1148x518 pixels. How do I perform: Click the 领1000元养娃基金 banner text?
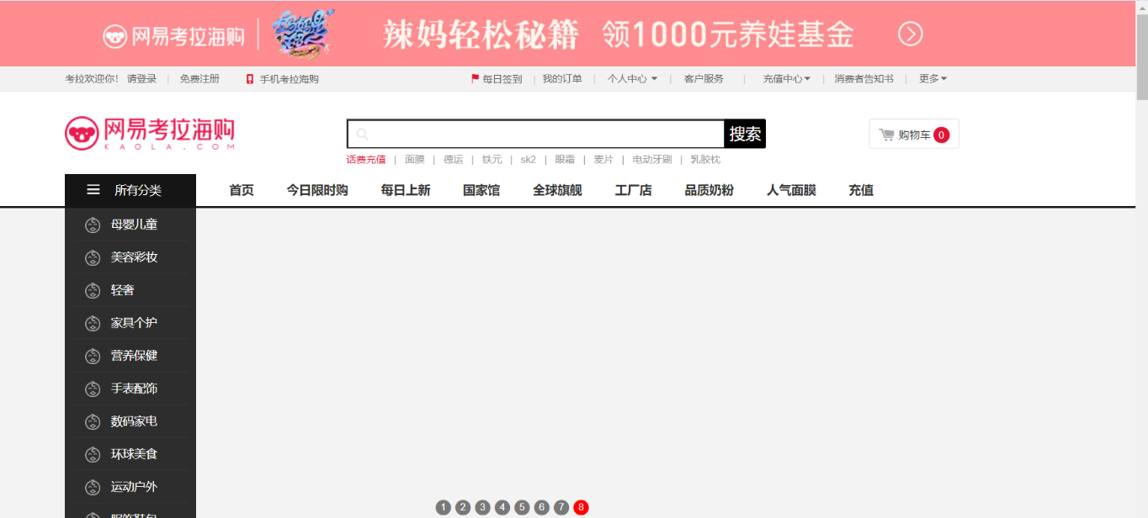(729, 34)
